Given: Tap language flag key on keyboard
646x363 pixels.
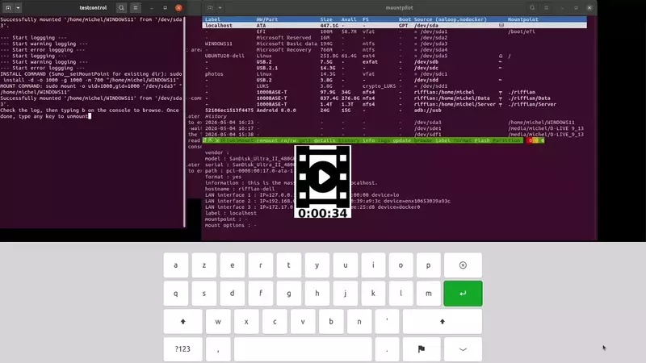Looking at the screenshot, I should pyautogui.click(x=421, y=349).
